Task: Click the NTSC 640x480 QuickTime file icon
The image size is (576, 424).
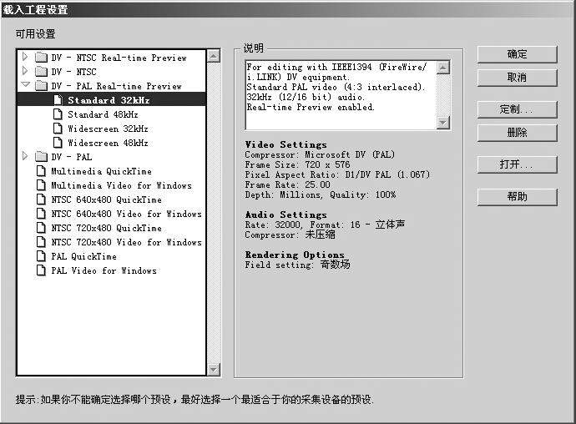Action: tap(41, 199)
